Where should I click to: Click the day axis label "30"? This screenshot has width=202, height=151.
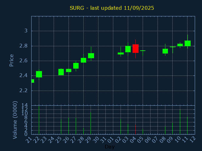pos(95,139)
